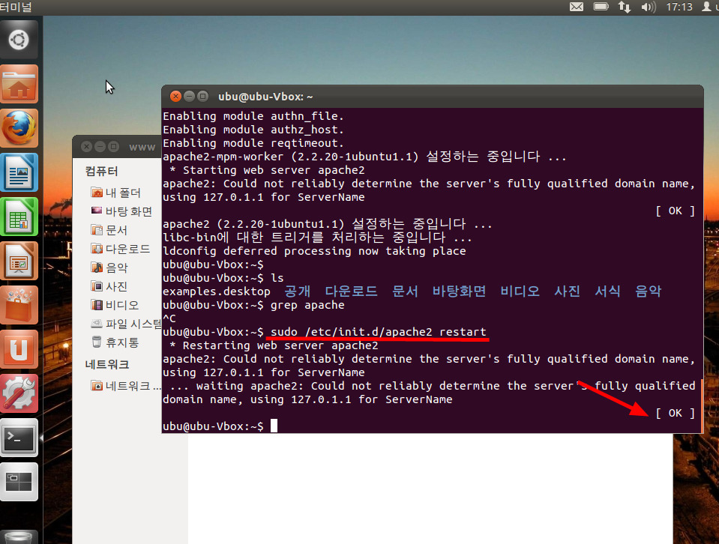Click the network connection indicator
The height and width of the screenshot is (544, 719).
pyautogui.click(x=625, y=7)
